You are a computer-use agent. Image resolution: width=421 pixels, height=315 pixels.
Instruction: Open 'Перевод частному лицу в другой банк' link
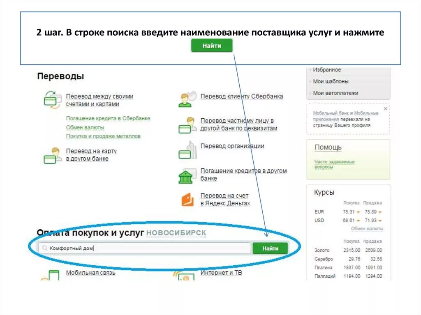239,124
